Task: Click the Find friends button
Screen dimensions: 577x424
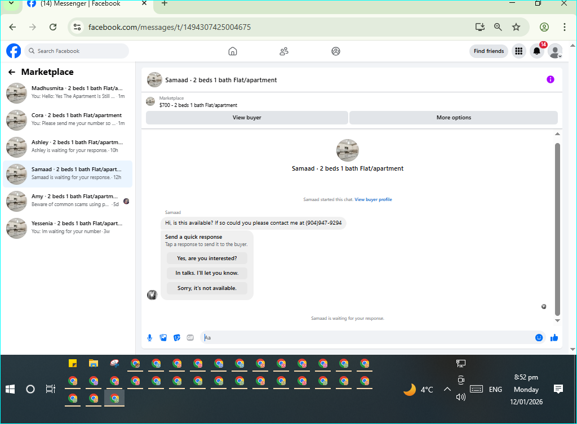Action: (489, 51)
